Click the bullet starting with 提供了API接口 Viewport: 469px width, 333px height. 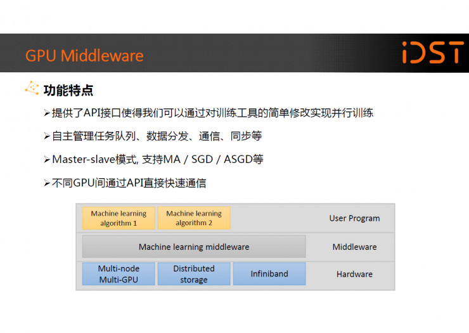[x=209, y=113]
